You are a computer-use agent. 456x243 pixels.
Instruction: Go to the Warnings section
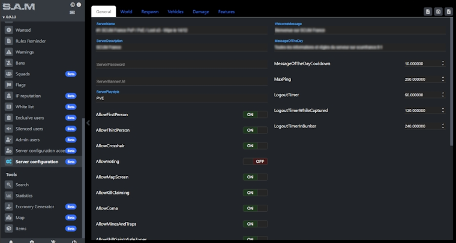[x=41, y=52]
